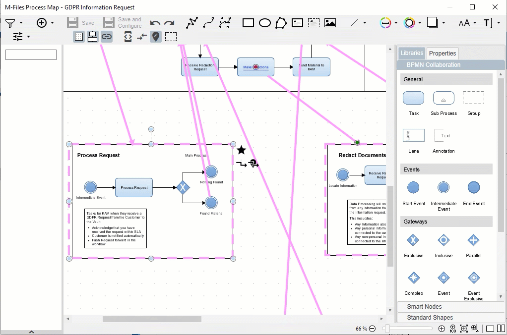507x335 pixels.
Task: Select the rectangle shape tool
Action: [x=248, y=23]
